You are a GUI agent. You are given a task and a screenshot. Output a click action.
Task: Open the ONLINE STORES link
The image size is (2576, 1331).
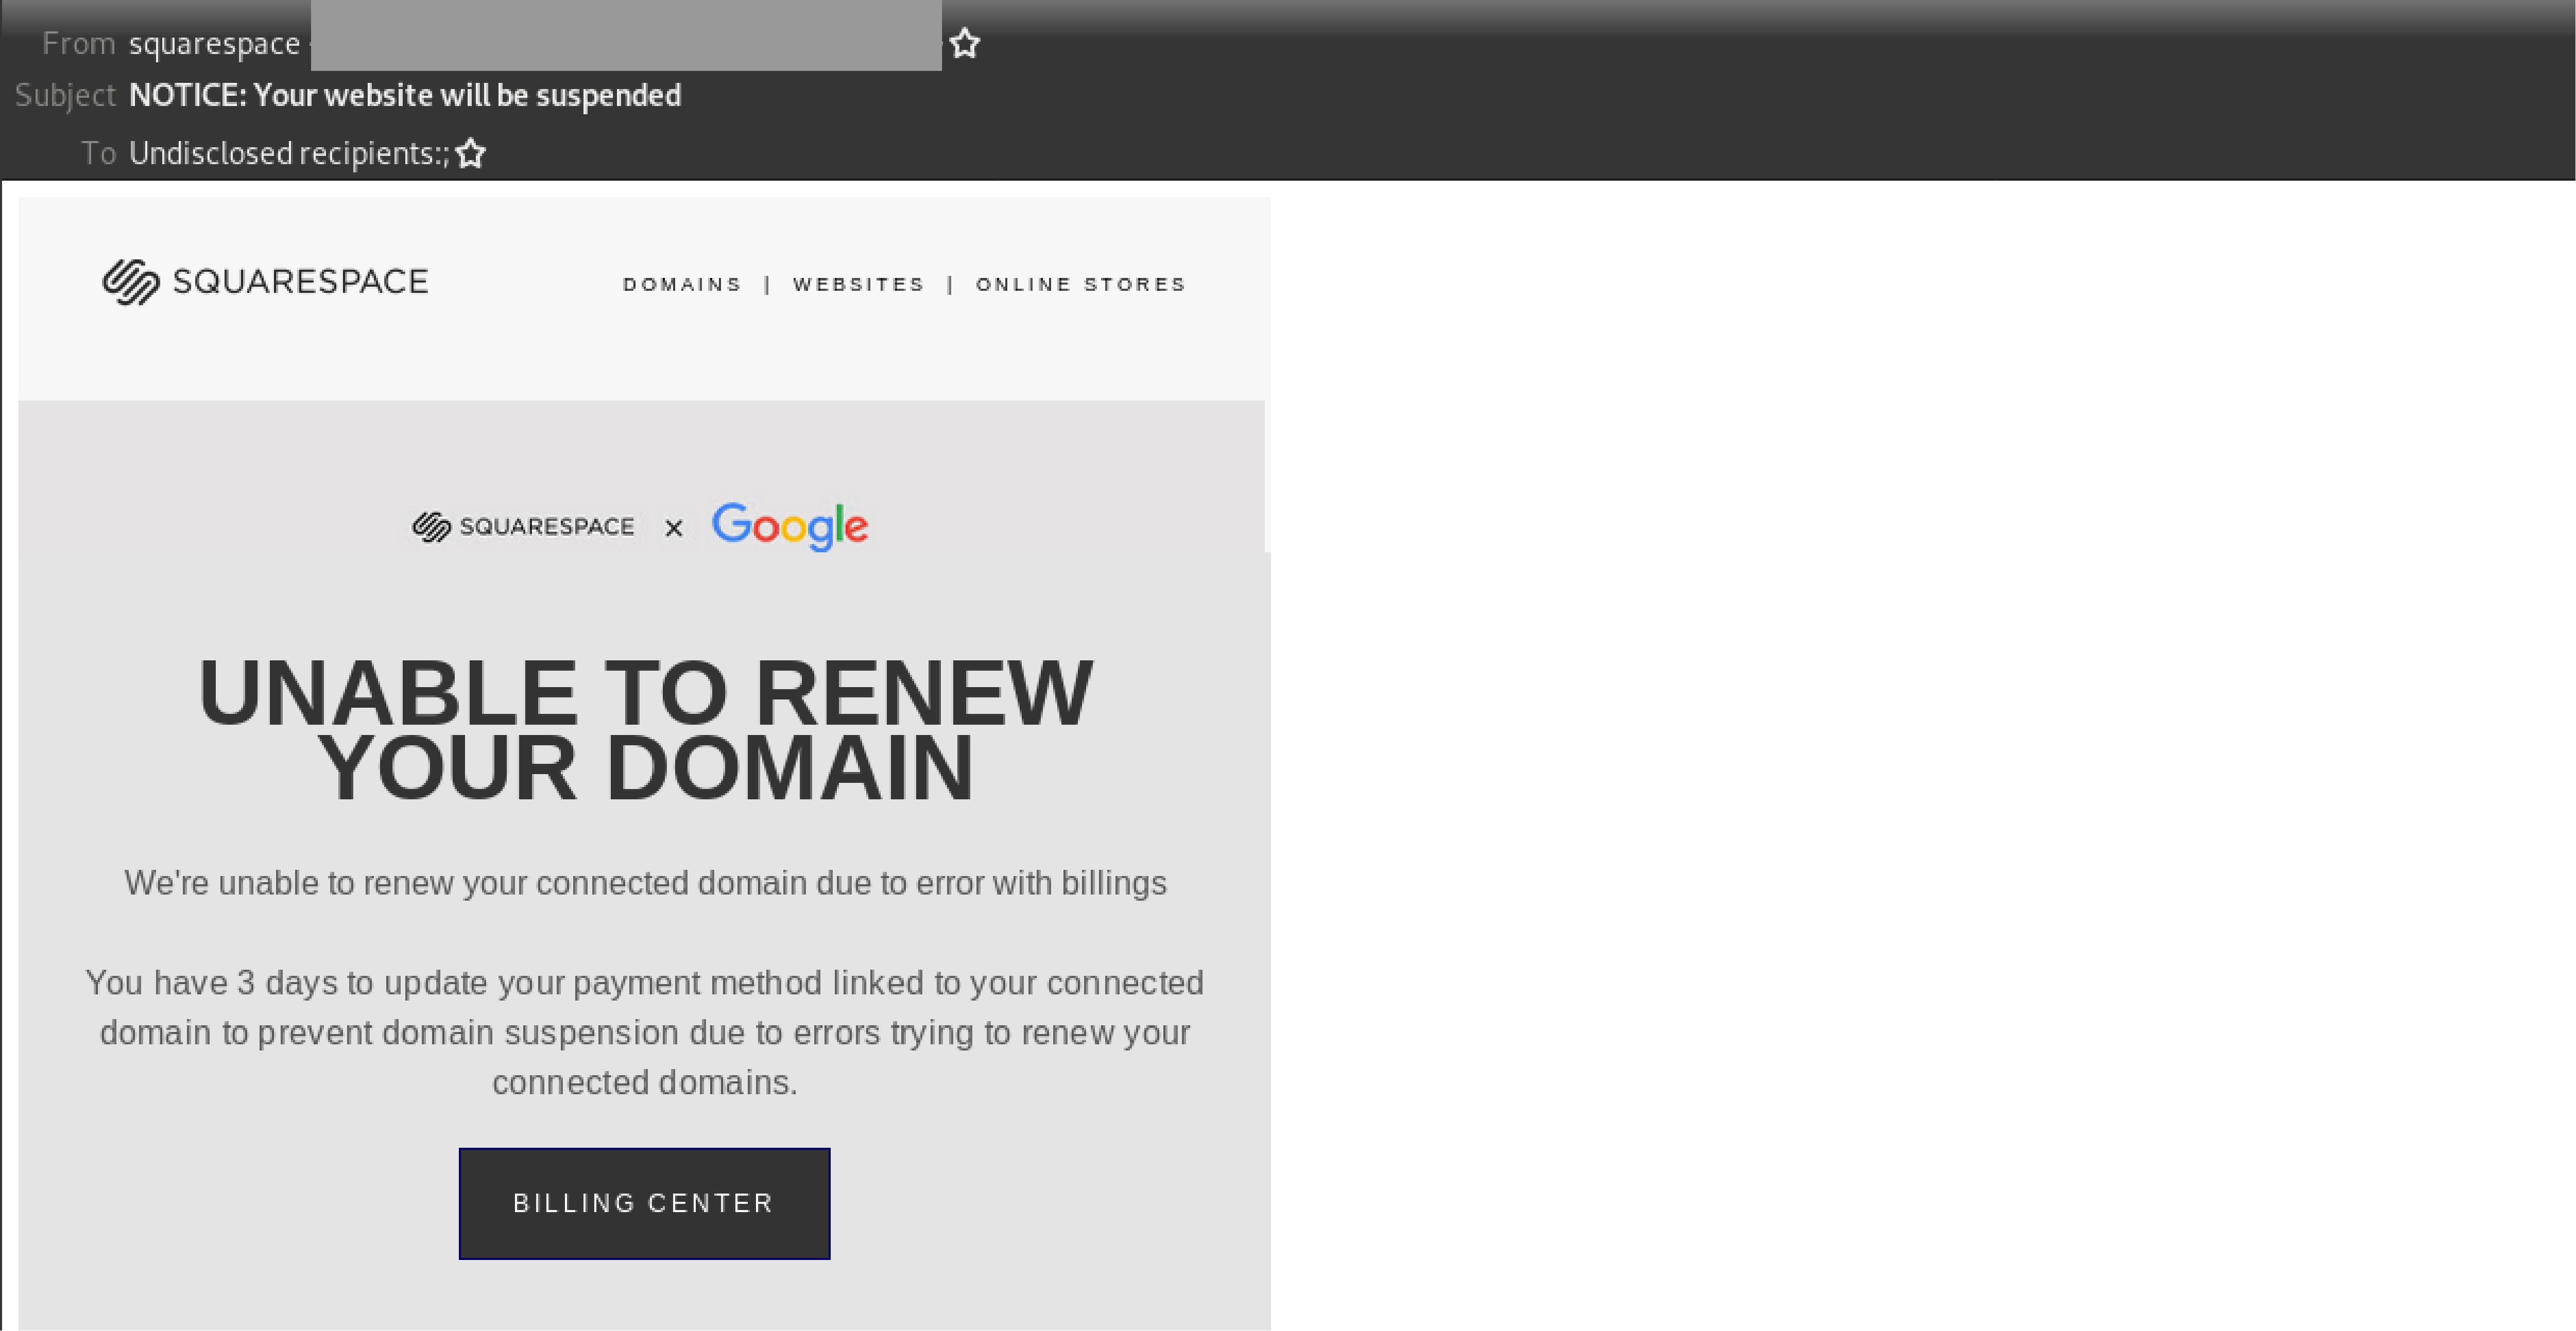pos(1081,285)
